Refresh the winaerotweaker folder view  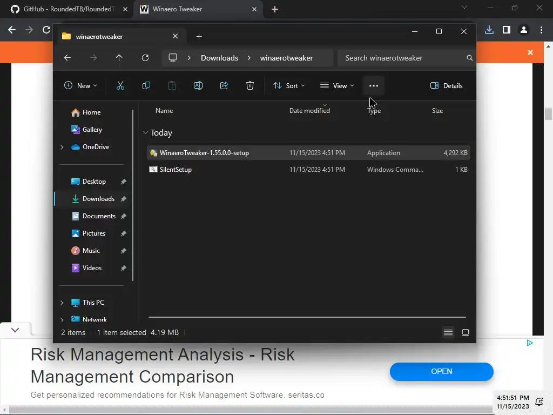[145, 58]
